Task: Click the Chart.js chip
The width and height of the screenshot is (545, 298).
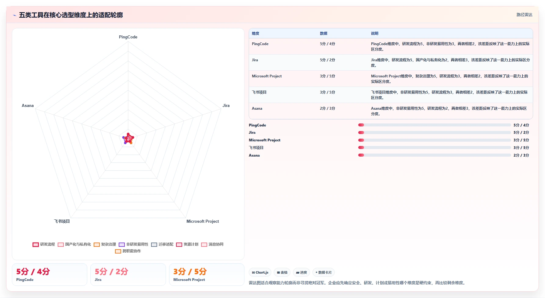Action: click(x=260, y=272)
